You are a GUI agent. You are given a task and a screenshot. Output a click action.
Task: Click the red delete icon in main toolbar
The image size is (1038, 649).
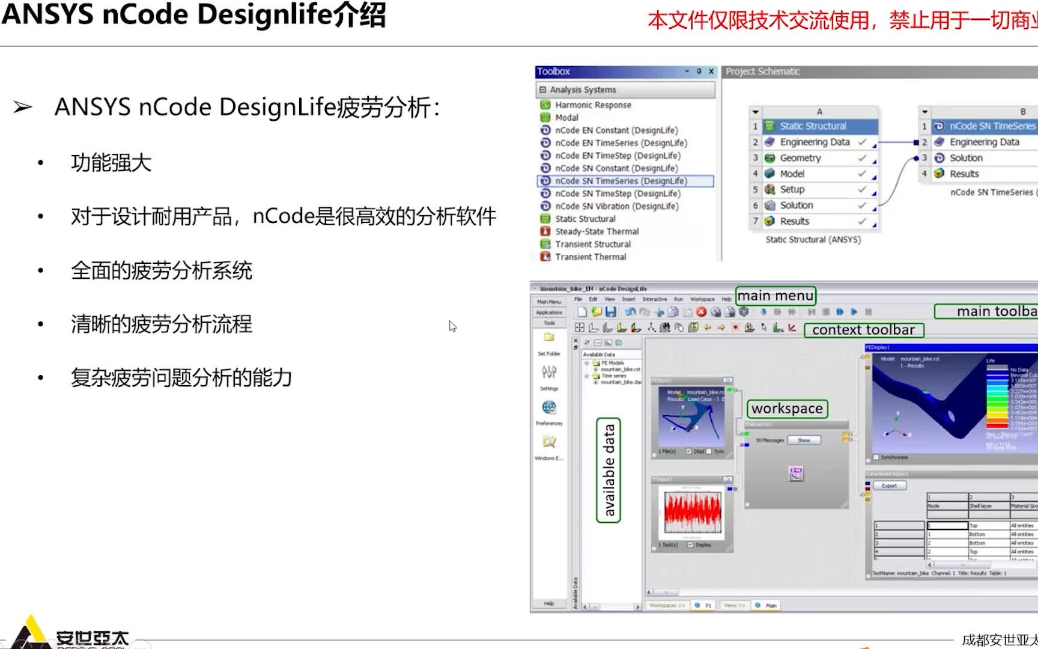[701, 312]
